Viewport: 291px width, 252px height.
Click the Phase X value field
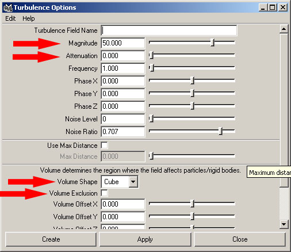pos(123,81)
